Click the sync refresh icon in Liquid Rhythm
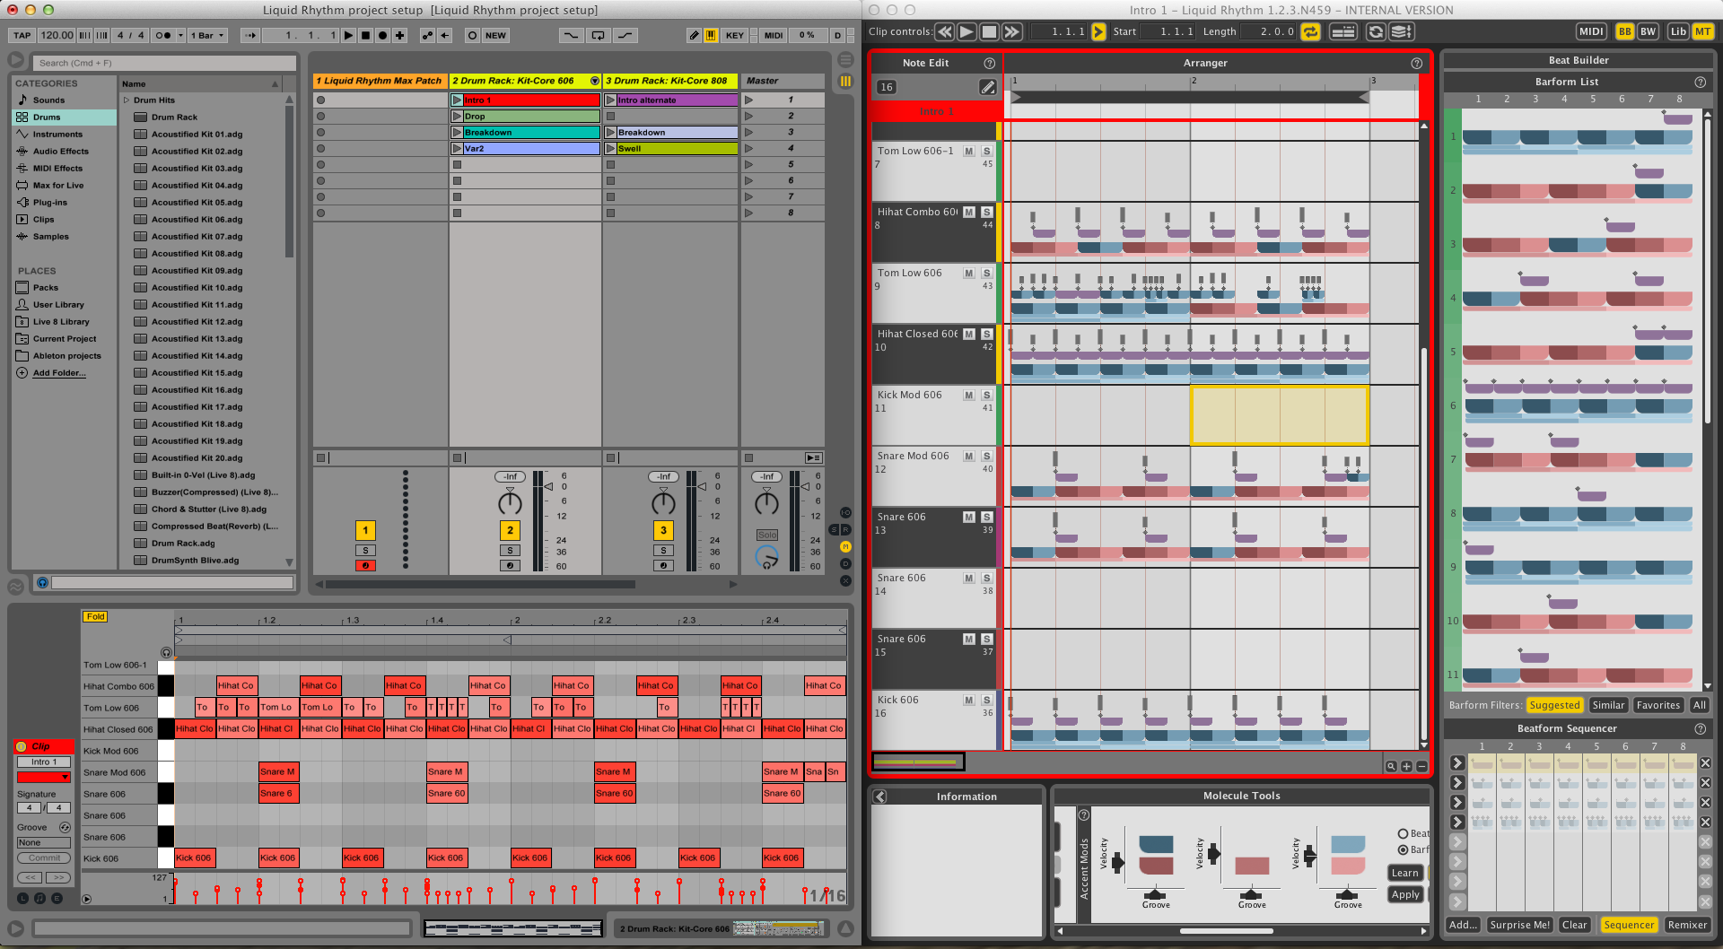The height and width of the screenshot is (949, 1723). (1375, 31)
